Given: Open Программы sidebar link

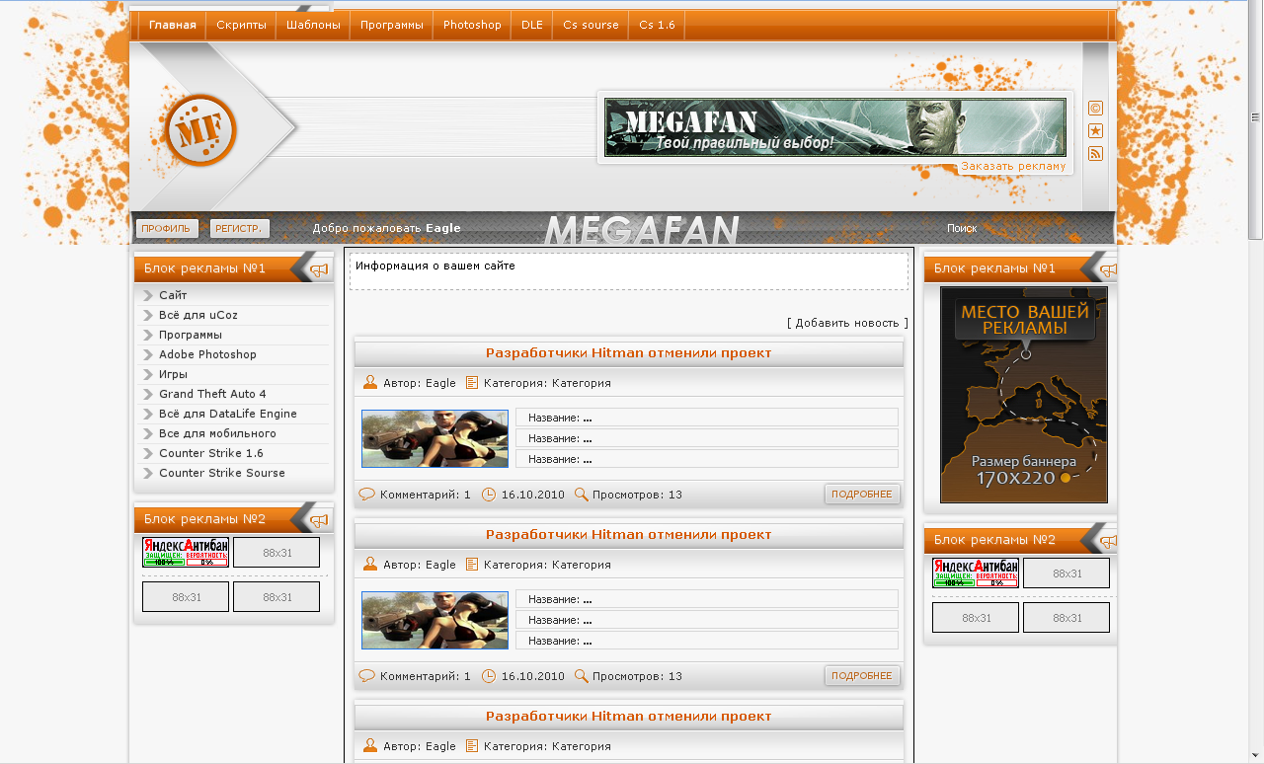Looking at the screenshot, I should pos(191,335).
